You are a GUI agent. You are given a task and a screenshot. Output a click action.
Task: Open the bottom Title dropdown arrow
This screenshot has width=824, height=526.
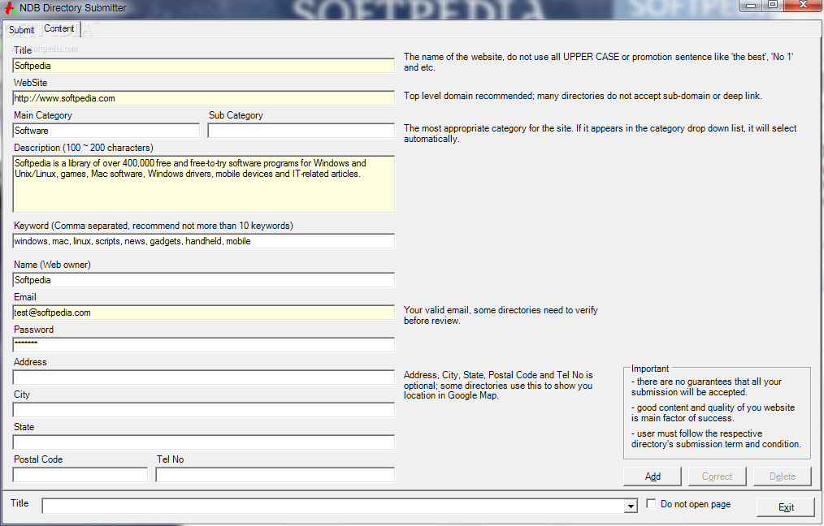pyautogui.click(x=631, y=506)
